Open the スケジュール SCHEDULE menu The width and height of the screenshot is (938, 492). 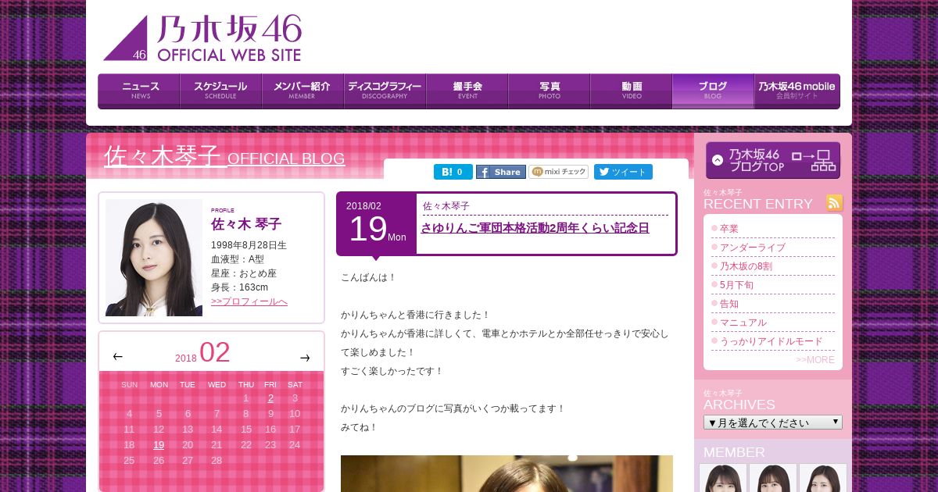click(221, 91)
